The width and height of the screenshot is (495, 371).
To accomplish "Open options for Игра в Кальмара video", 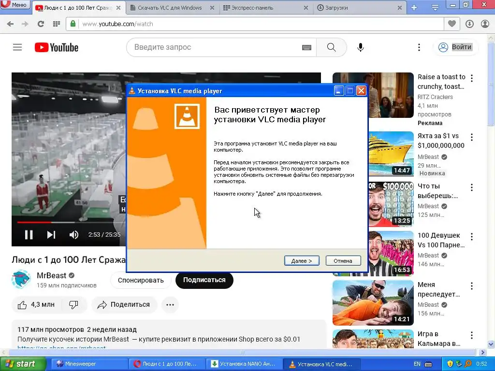I will (x=472, y=335).
